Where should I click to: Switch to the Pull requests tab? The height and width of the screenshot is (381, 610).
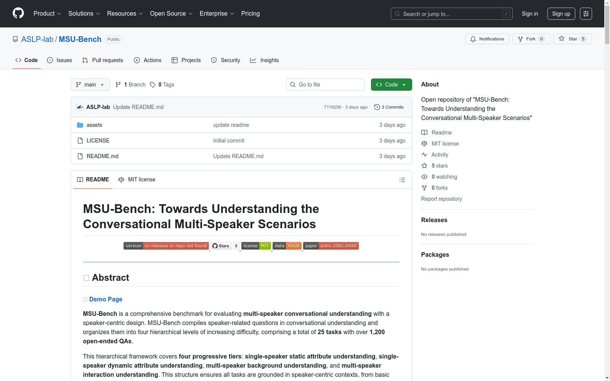click(x=103, y=60)
